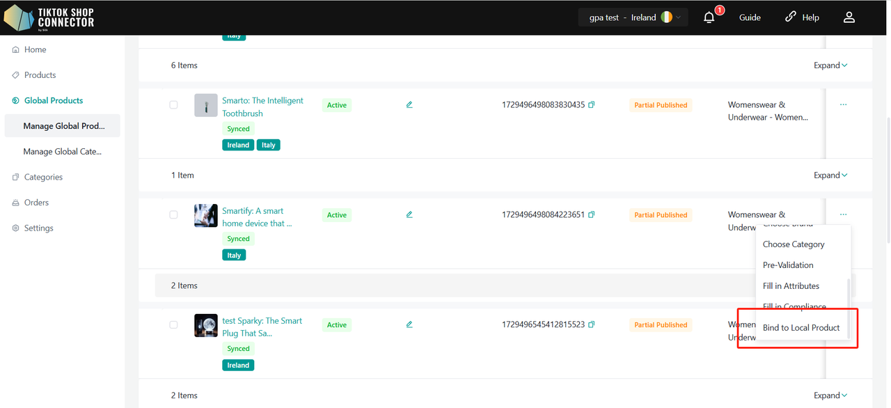The height and width of the screenshot is (408, 891).
Task: Copy product ID 1729496498084223651
Action: 592,215
